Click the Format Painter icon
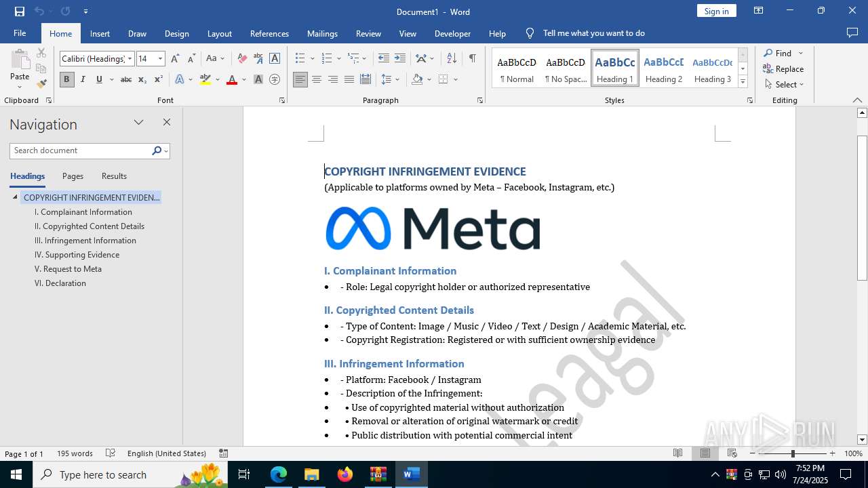The image size is (868, 488). (x=41, y=84)
